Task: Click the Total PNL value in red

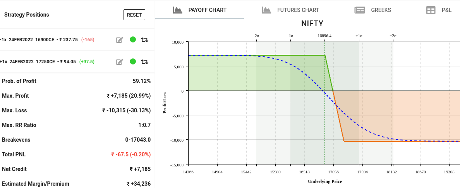Action: [x=130, y=154]
